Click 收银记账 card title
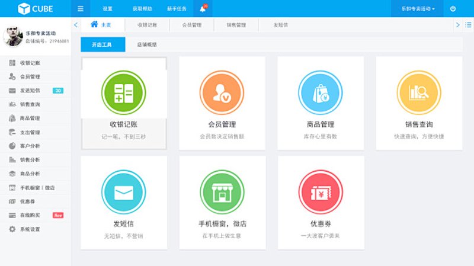Viewport: 474px width, 266px height. click(x=124, y=124)
